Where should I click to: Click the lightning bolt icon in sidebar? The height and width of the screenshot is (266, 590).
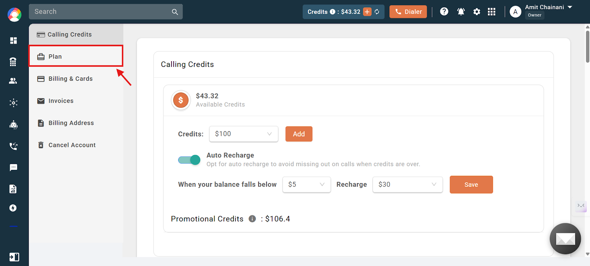pyautogui.click(x=13, y=208)
